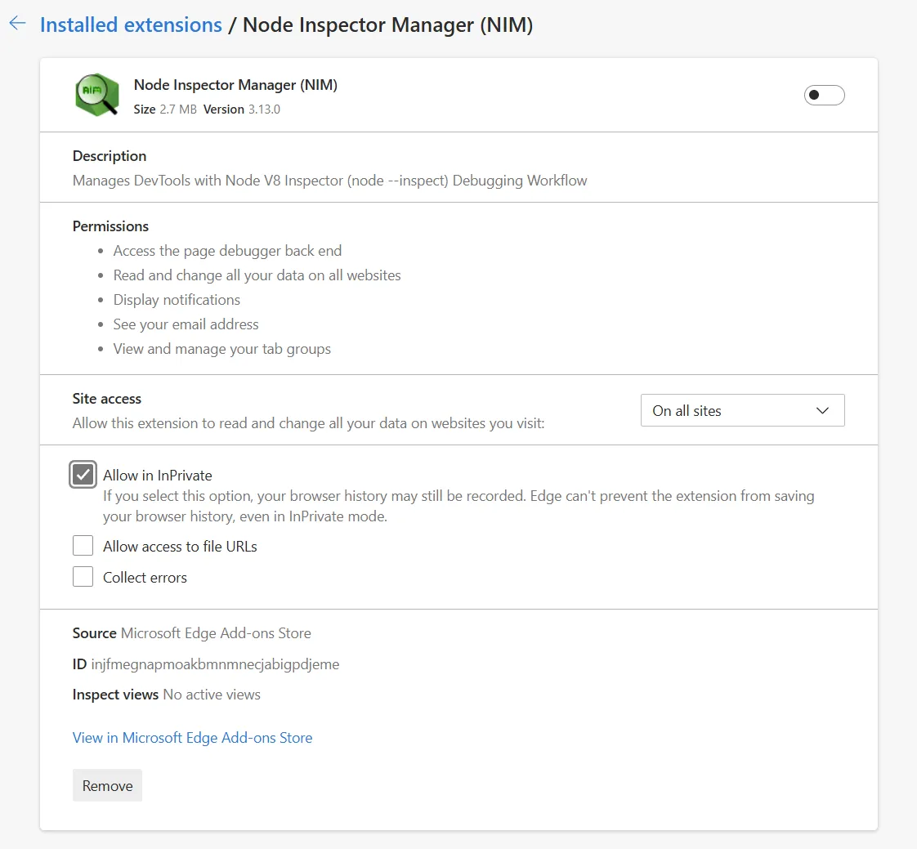Click the 'Access the page debugger back end' permission

tap(227, 251)
